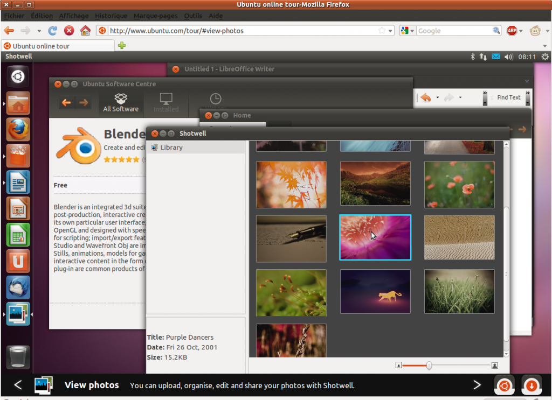Click the Shotwell photo grid scrollbar

pos(506,274)
